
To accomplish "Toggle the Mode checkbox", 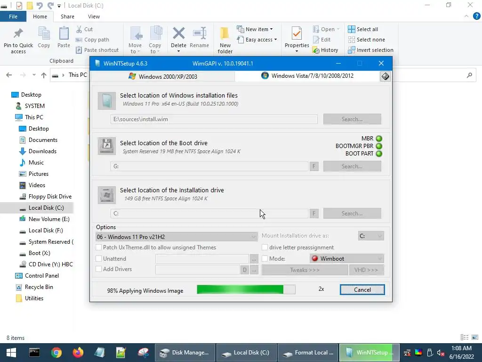I will pos(265,259).
